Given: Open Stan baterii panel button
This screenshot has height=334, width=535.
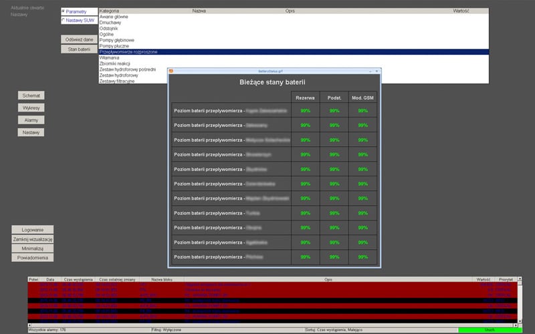Looking at the screenshot, I should point(79,49).
